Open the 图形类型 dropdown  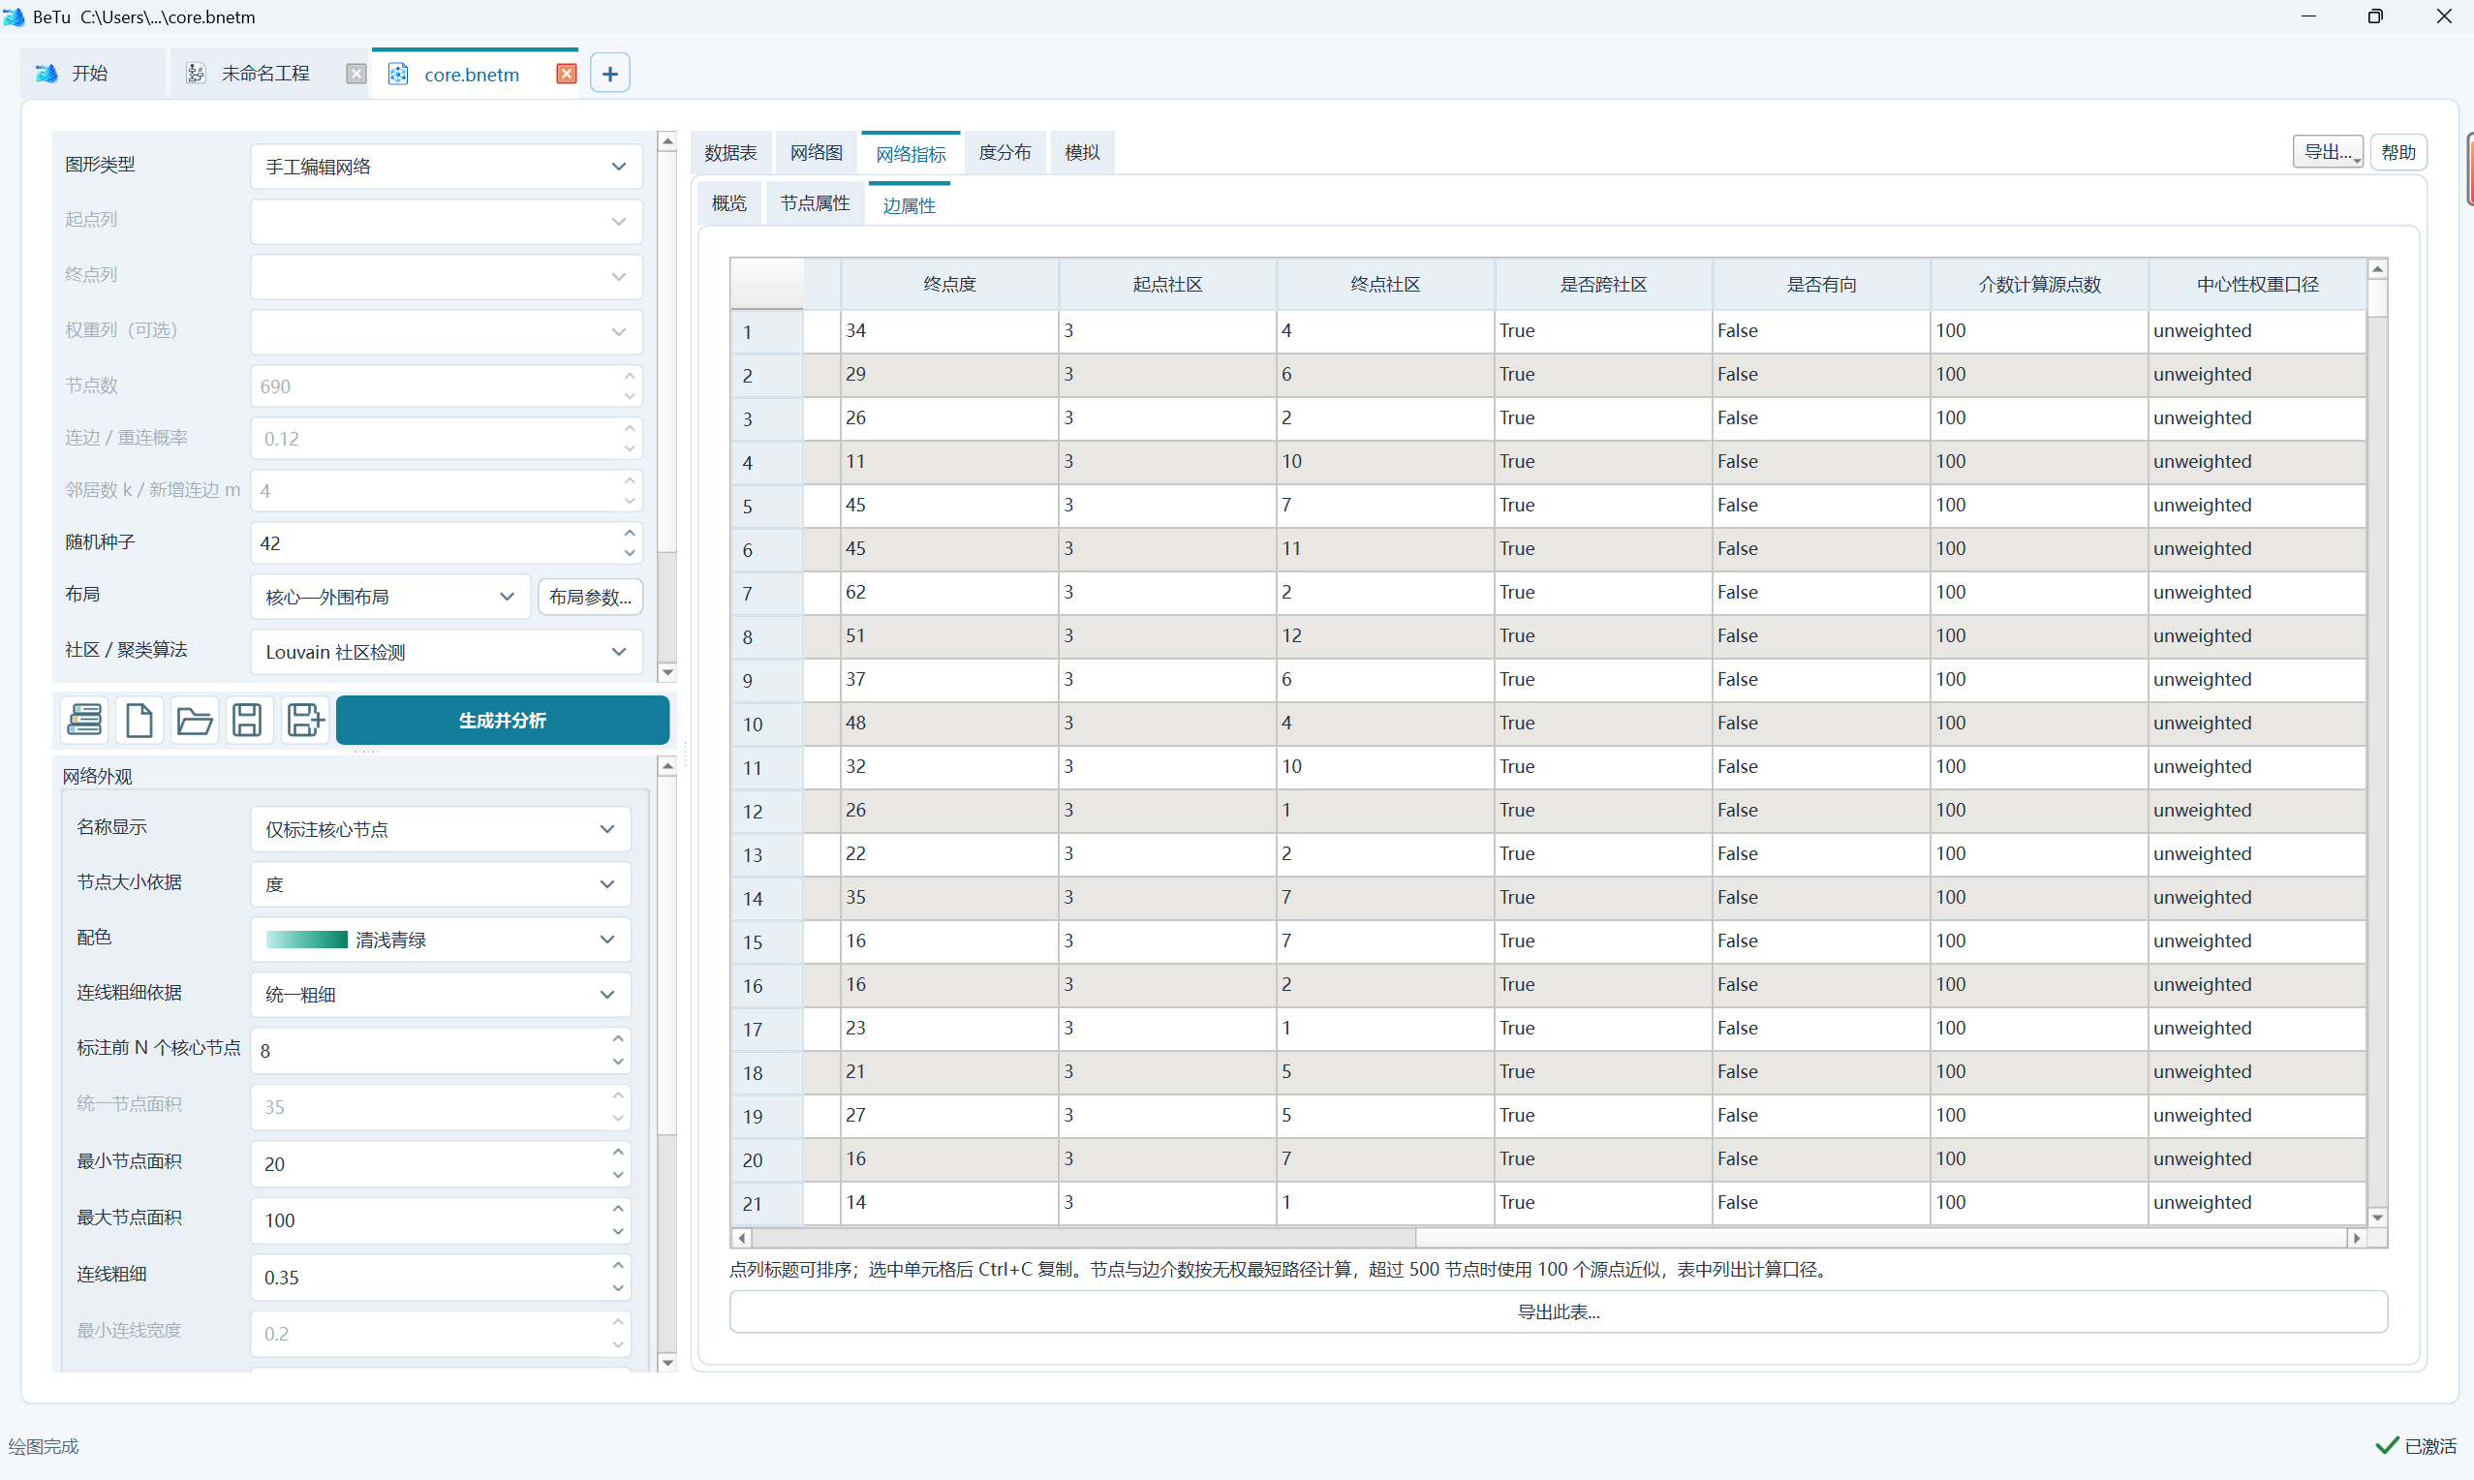click(446, 167)
